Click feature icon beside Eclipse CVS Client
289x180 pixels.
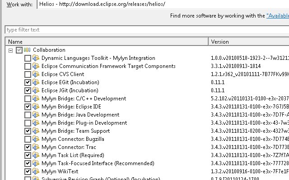point(36,74)
